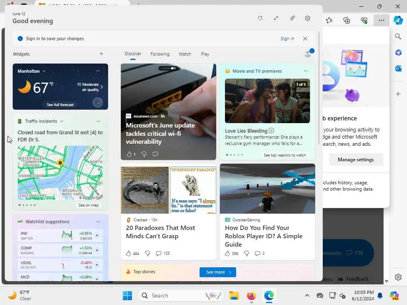
Task: Click the taskbar Search box
Action: coord(181,295)
